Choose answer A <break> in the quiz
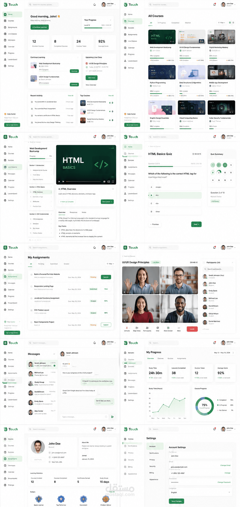 click(175, 187)
